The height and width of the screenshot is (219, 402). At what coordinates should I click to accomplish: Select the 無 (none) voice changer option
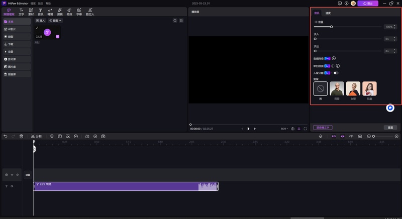click(x=321, y=88)
